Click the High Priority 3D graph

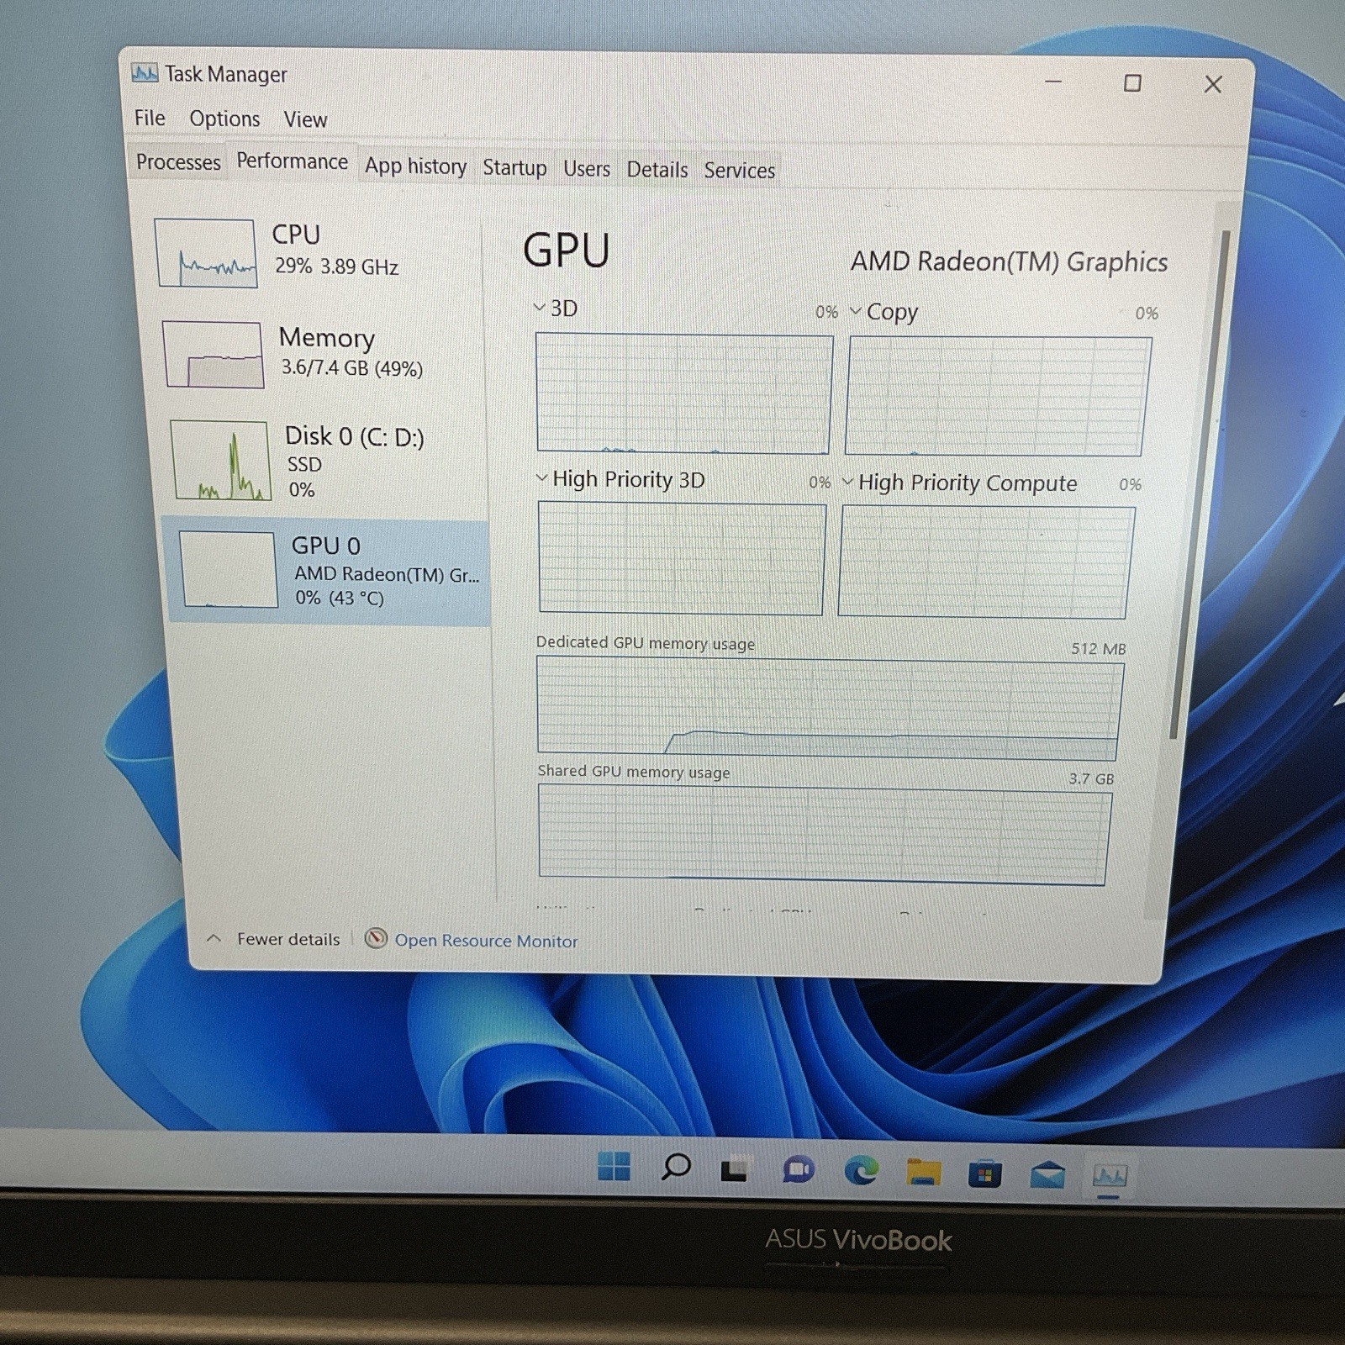(682, 558)
